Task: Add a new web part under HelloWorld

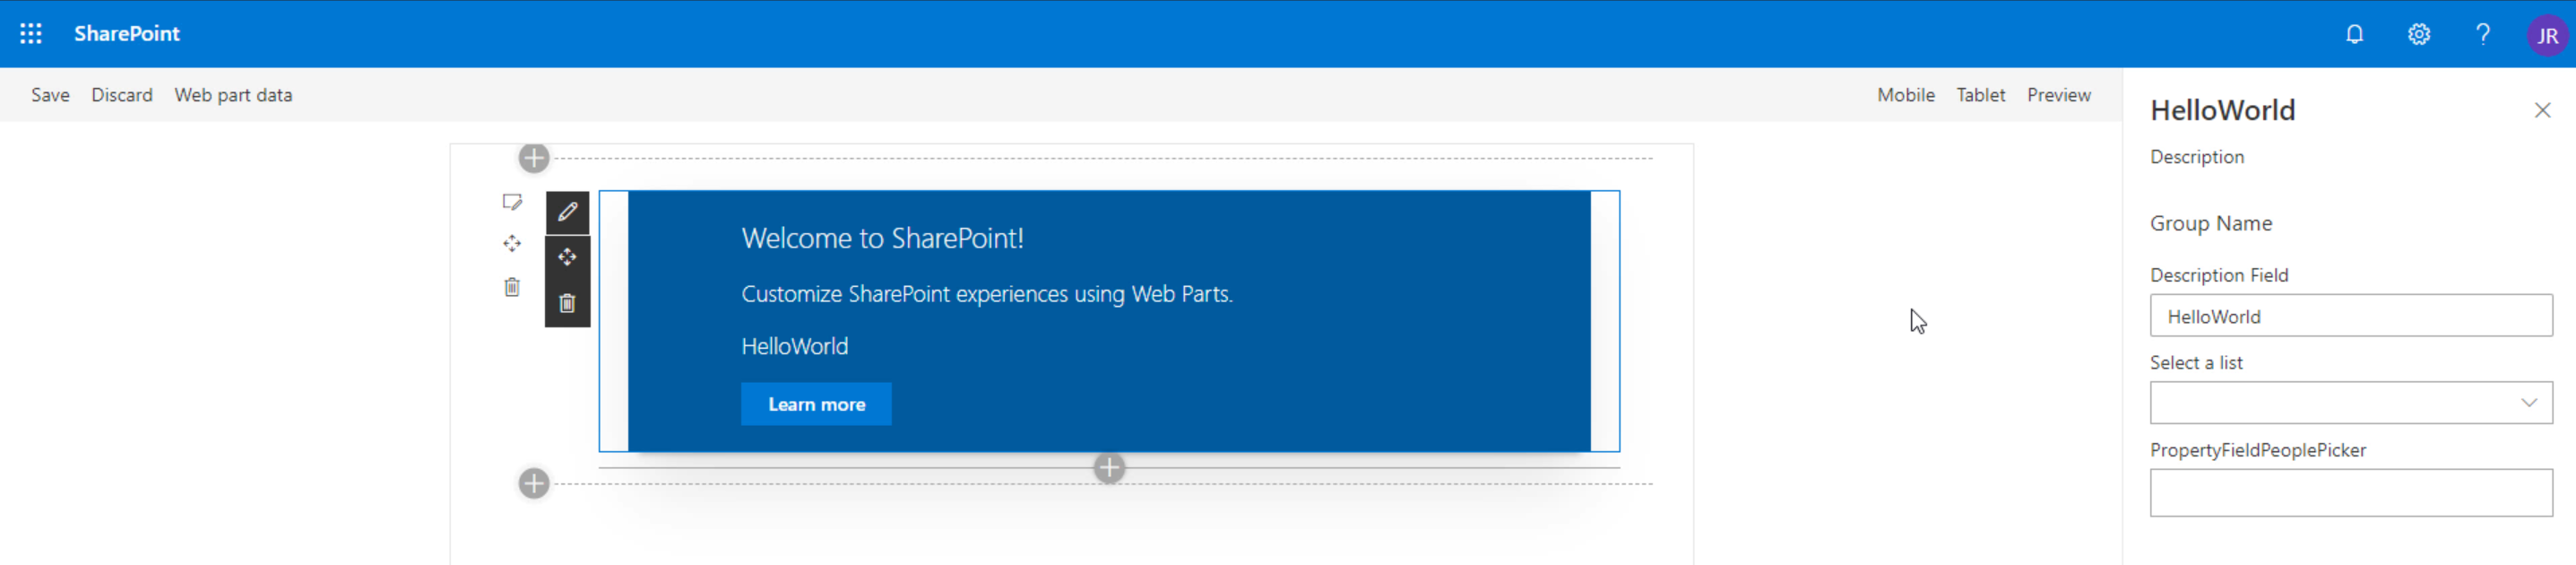Action: point(1109,468)
